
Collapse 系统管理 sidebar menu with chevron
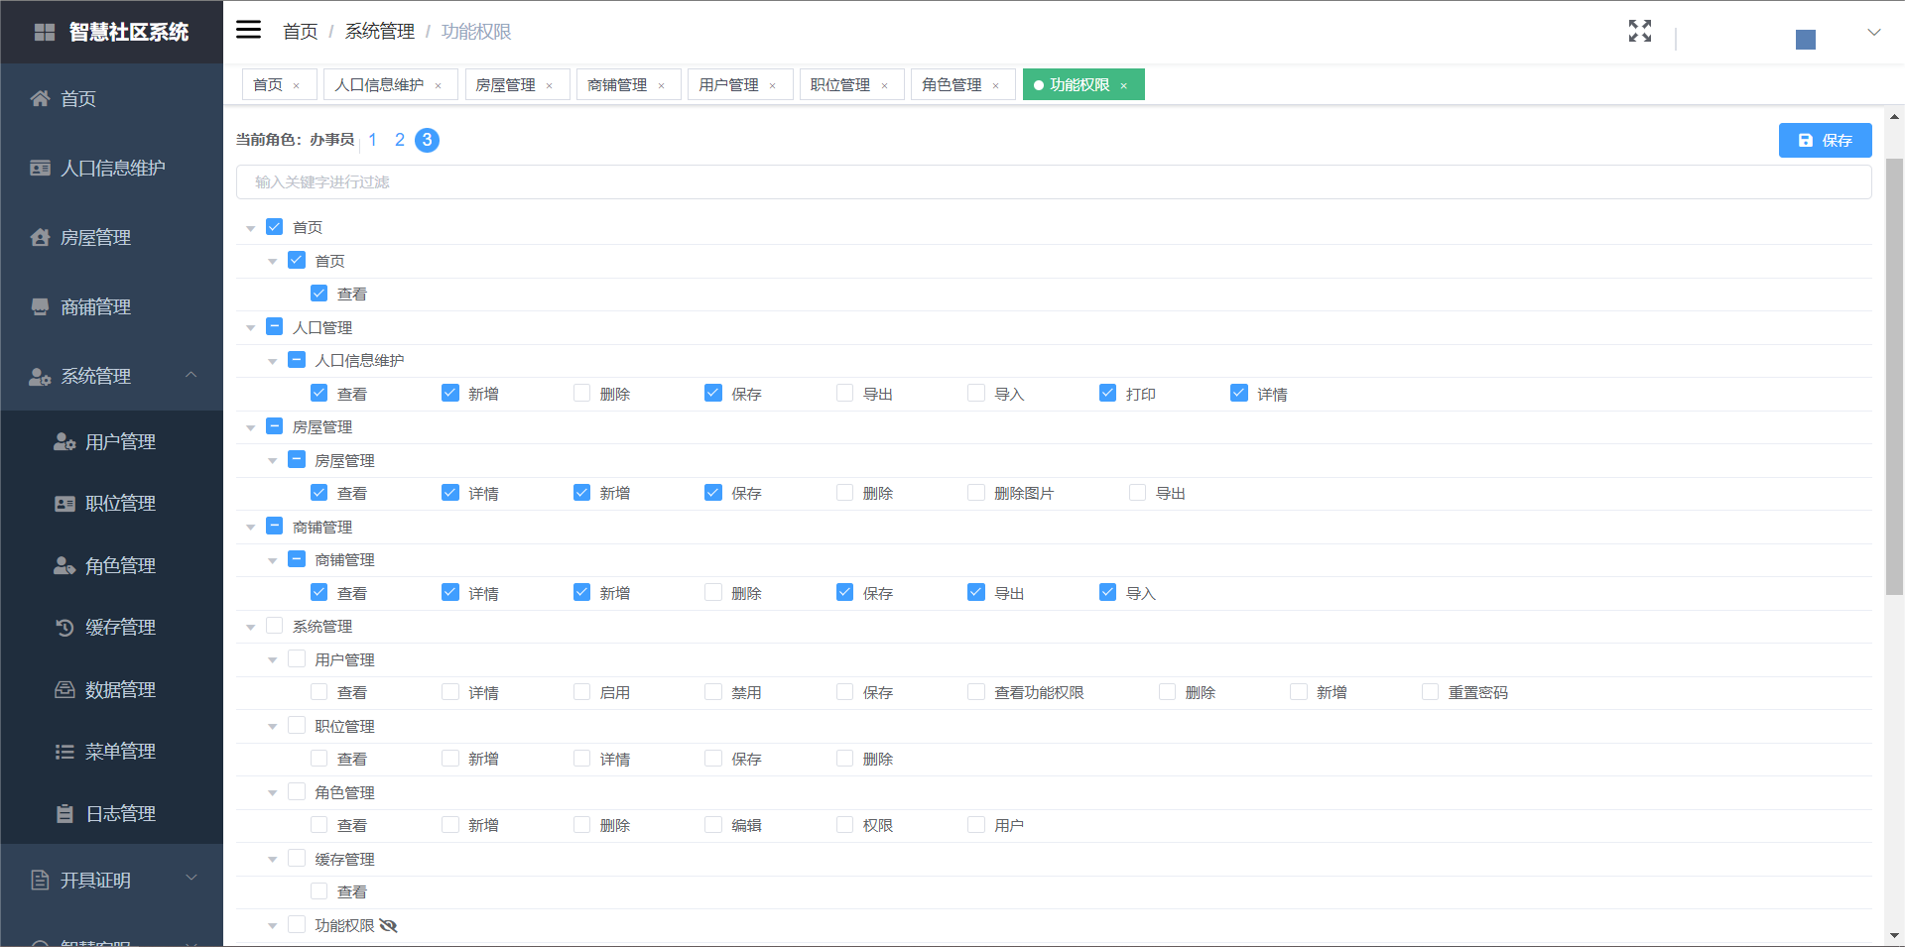191,375
